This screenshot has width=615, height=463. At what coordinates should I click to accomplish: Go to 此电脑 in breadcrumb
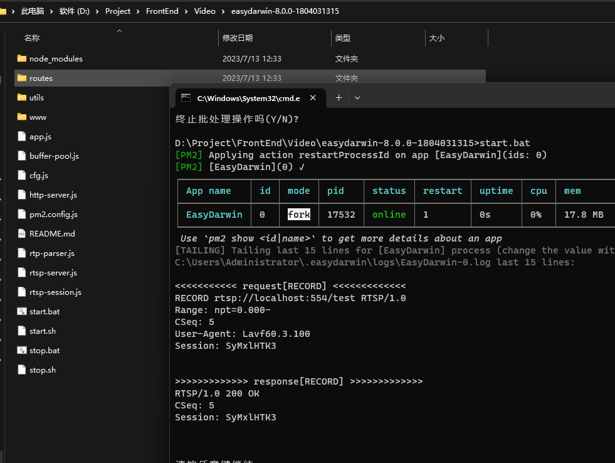pyautogui.click(x=33, y=11)
